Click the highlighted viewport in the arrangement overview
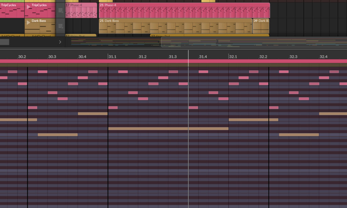 click(254, 42)
